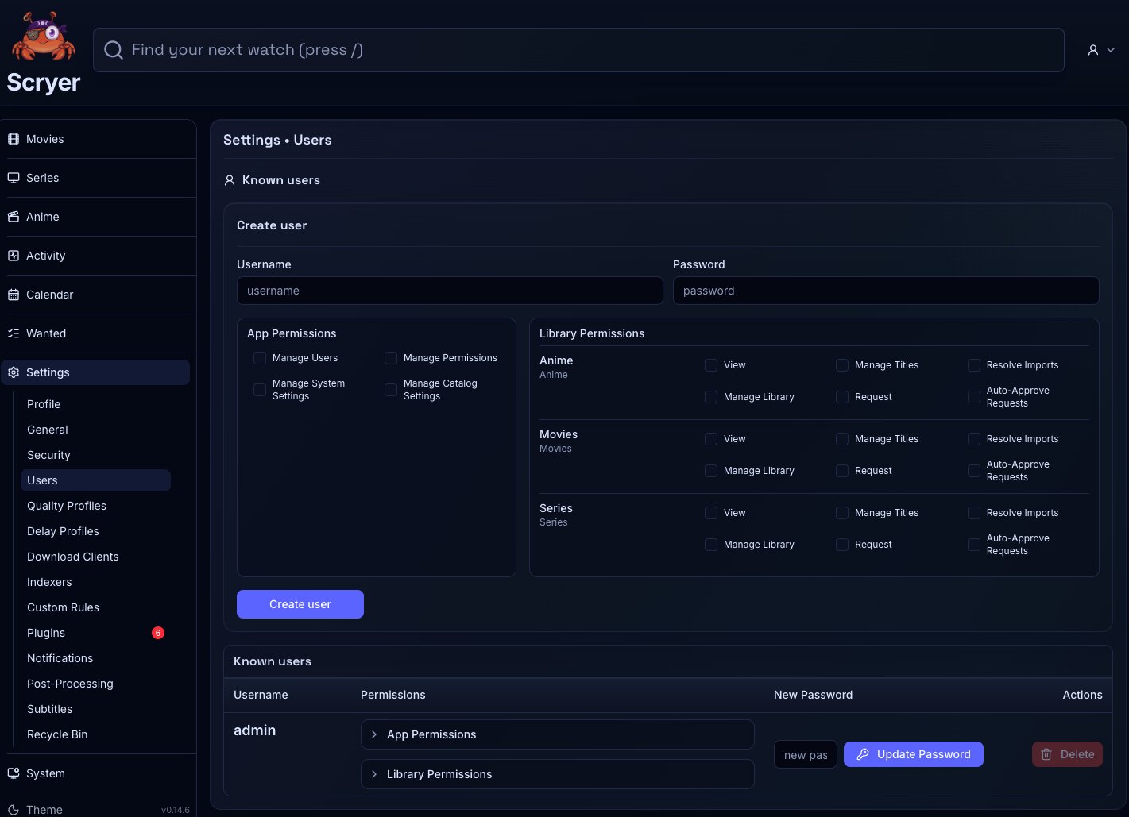
Task: Open Indexers settings
Action: (x=95, y=582)
